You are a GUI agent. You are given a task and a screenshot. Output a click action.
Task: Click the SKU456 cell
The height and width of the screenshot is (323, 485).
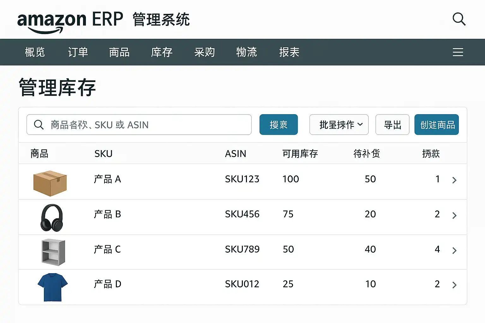click(x=242, y=214)
